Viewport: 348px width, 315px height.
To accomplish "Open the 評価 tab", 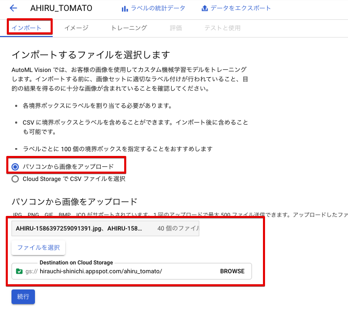I will pyautogui.click(x=176, y=28).
